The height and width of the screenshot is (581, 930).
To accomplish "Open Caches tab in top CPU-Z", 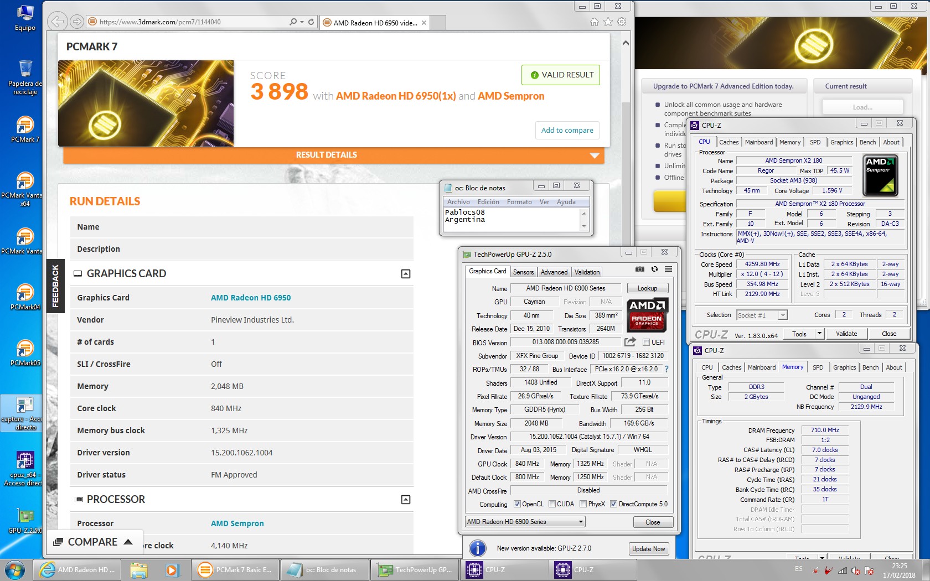I will (x=728, y=142).
